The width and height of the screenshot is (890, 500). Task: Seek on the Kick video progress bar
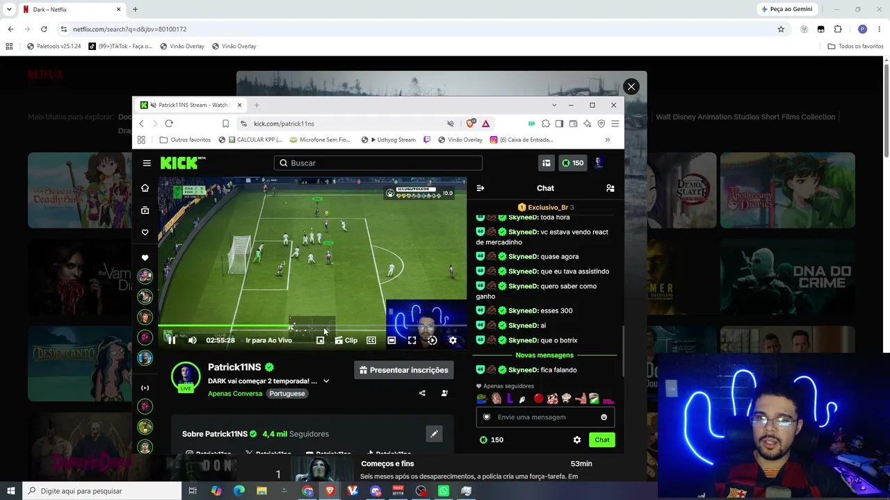click(x=312, y=326)
